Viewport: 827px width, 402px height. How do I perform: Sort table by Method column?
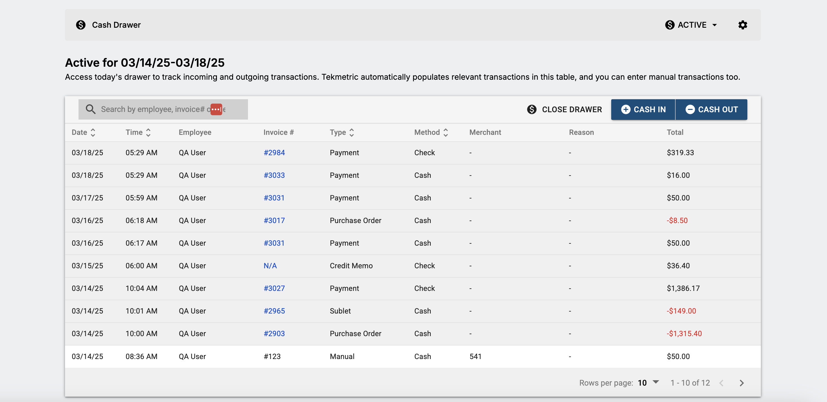pos(431,132)
